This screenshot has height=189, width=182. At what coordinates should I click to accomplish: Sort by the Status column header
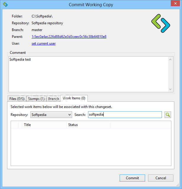click(x=88, y=125)
